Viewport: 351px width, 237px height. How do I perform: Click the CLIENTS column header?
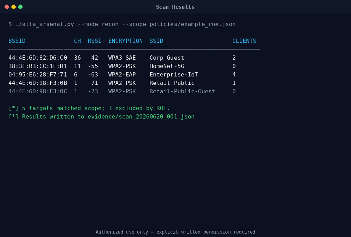(244, 41)
